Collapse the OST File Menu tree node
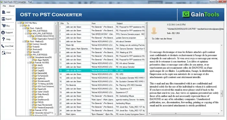Viewport: 227px width, 120px height. pyautogui.click(x=18, y=23)
